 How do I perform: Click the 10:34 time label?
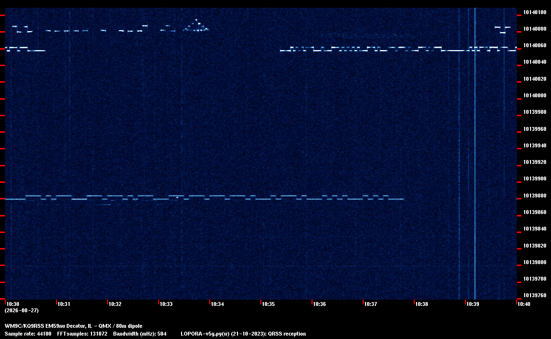(217, 304)
